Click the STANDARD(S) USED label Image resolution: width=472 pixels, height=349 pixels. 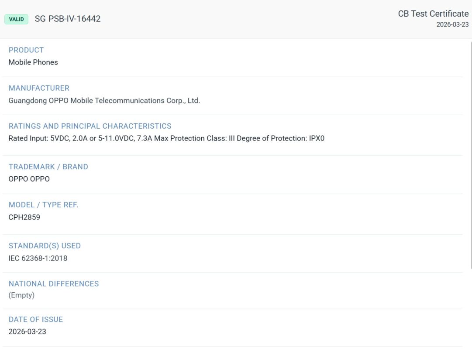(x=45, y=246)
